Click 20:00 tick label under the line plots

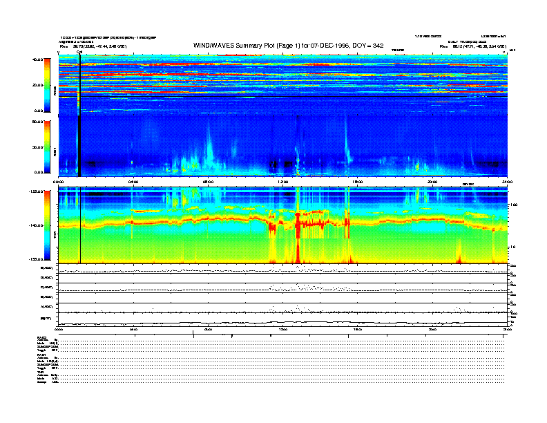point(432,329)
